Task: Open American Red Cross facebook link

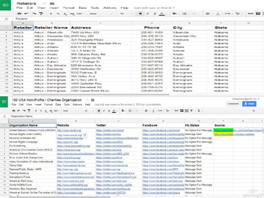Action: click(x=162, y=181)
